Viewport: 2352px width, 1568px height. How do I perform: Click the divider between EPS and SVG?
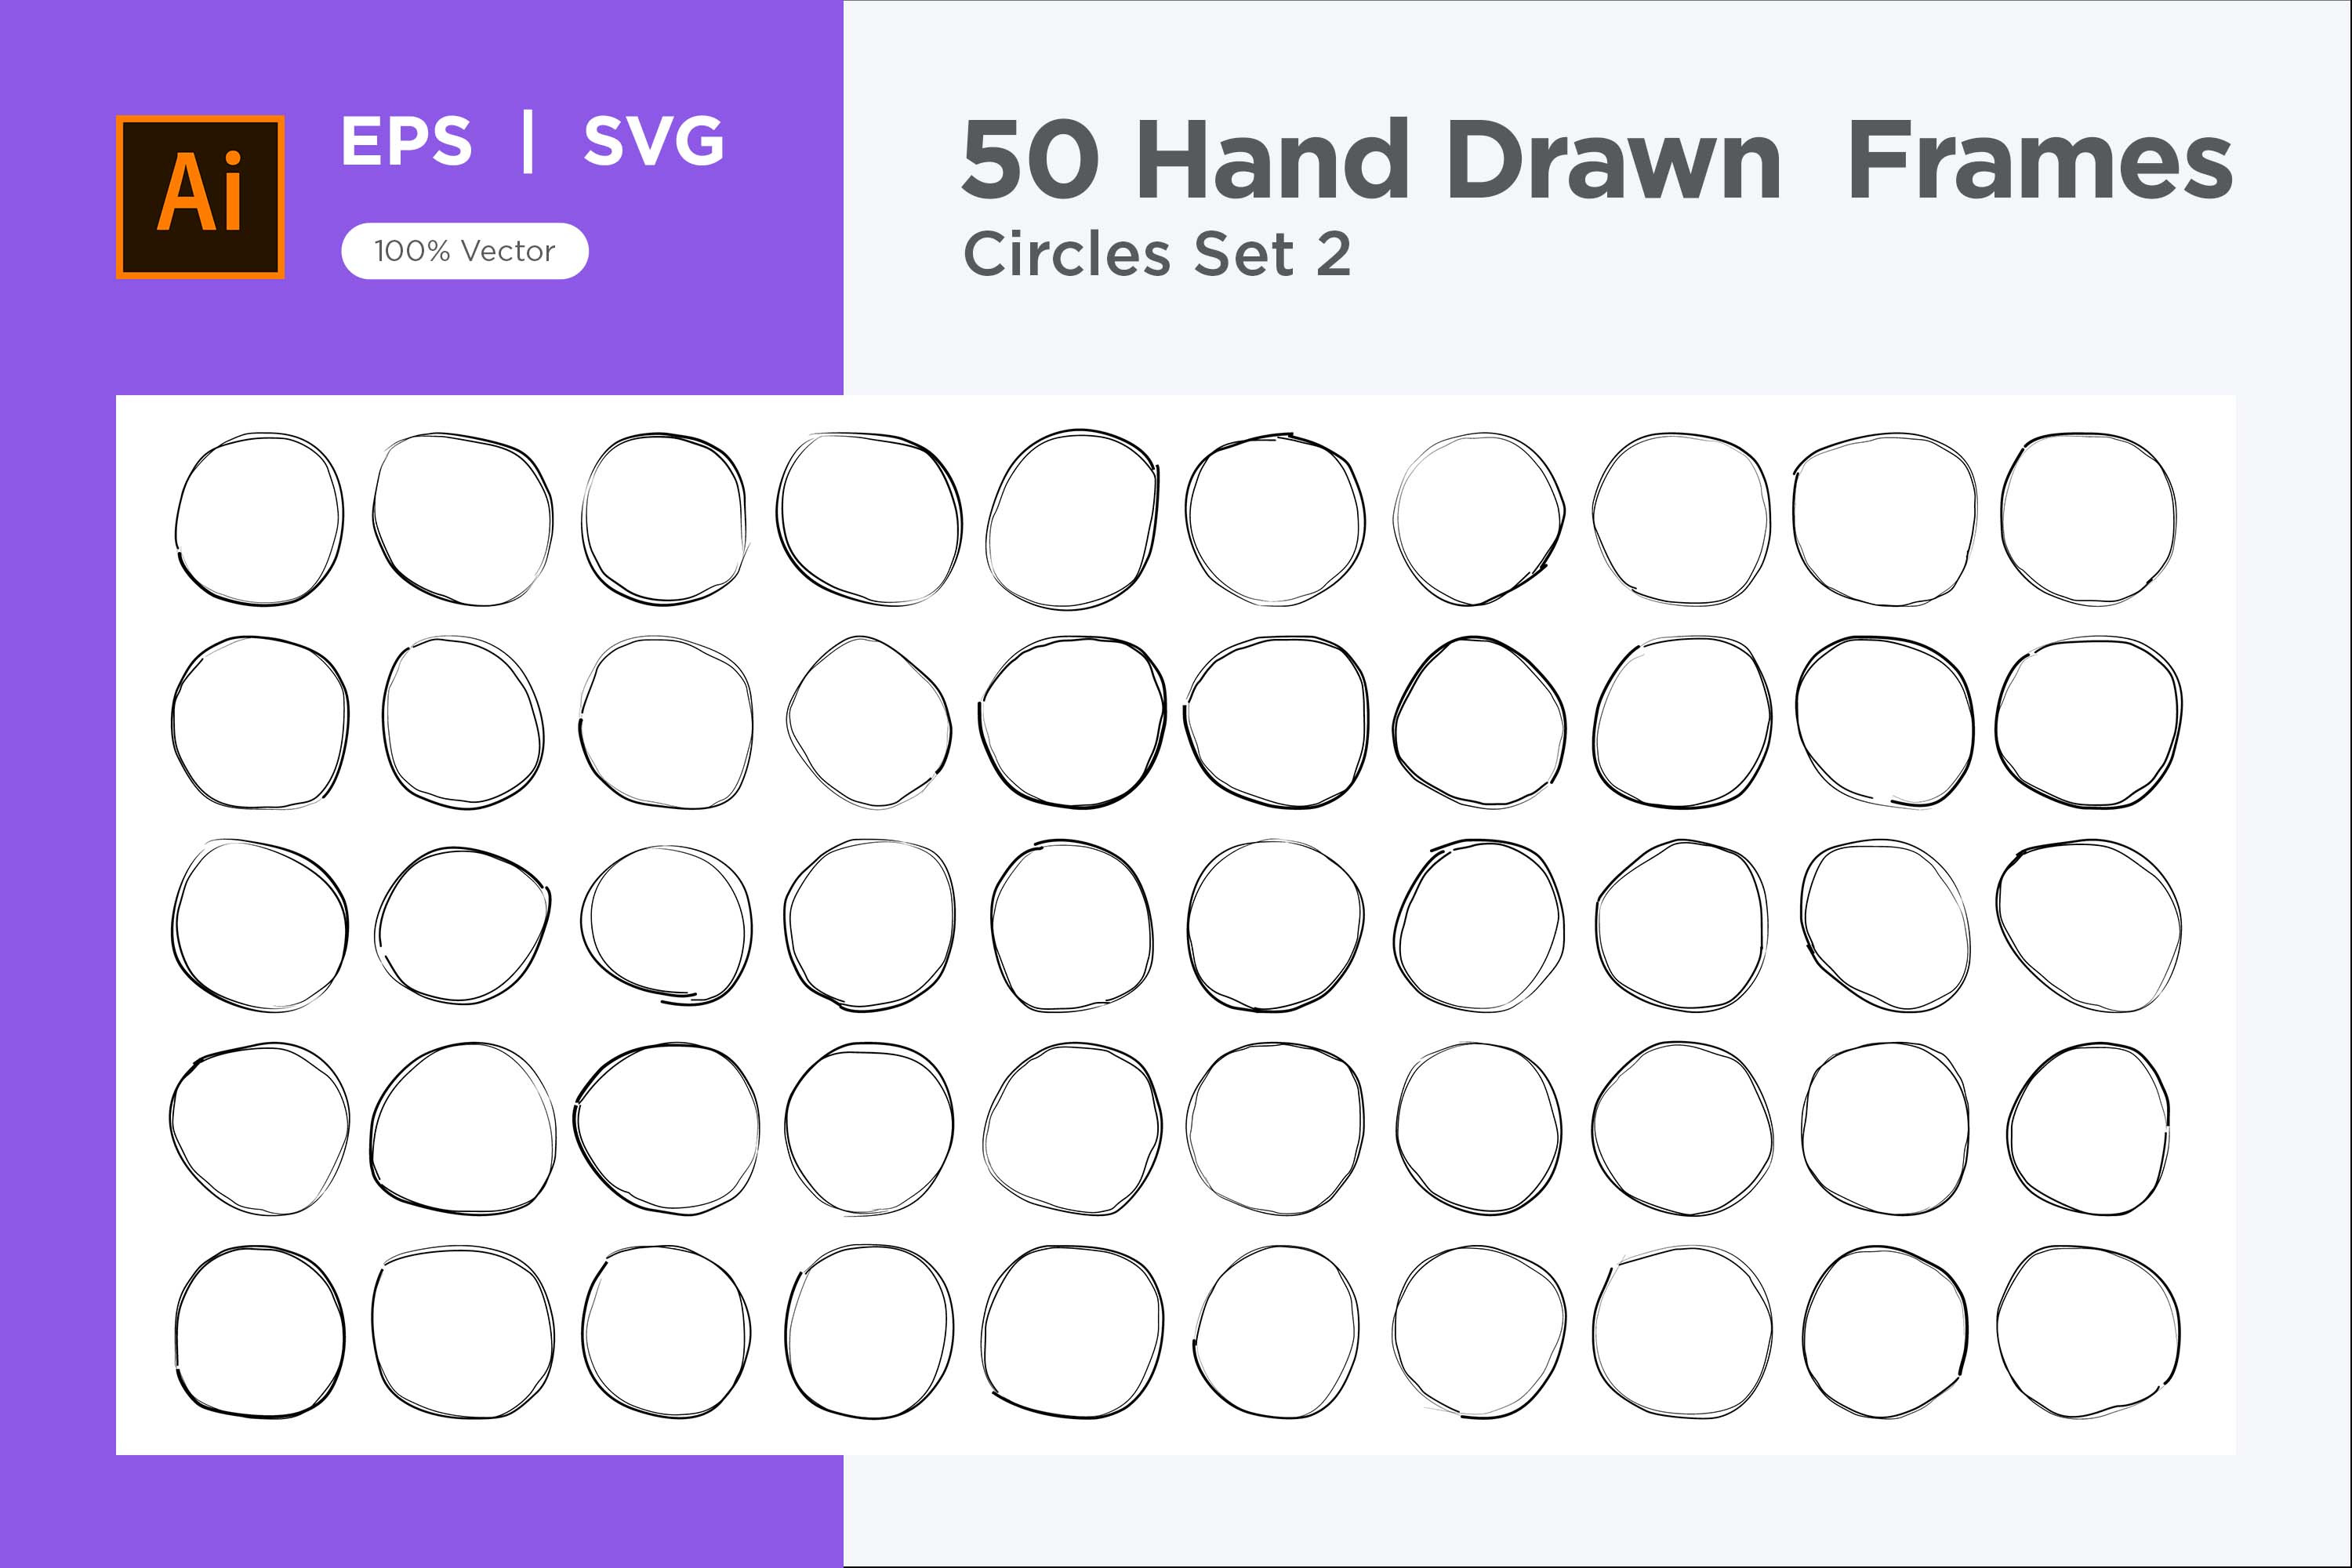click(528, 142)
